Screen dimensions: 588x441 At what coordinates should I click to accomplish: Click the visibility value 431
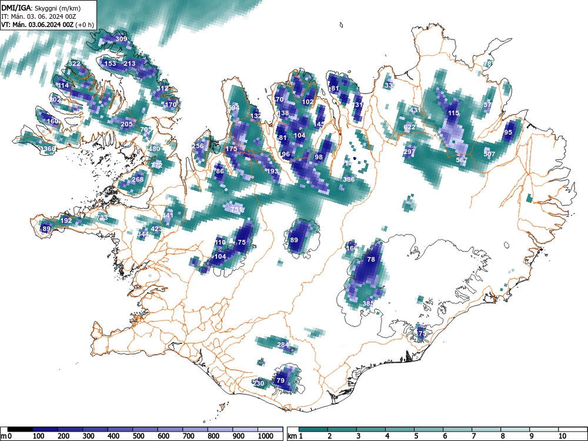(415, 111)
